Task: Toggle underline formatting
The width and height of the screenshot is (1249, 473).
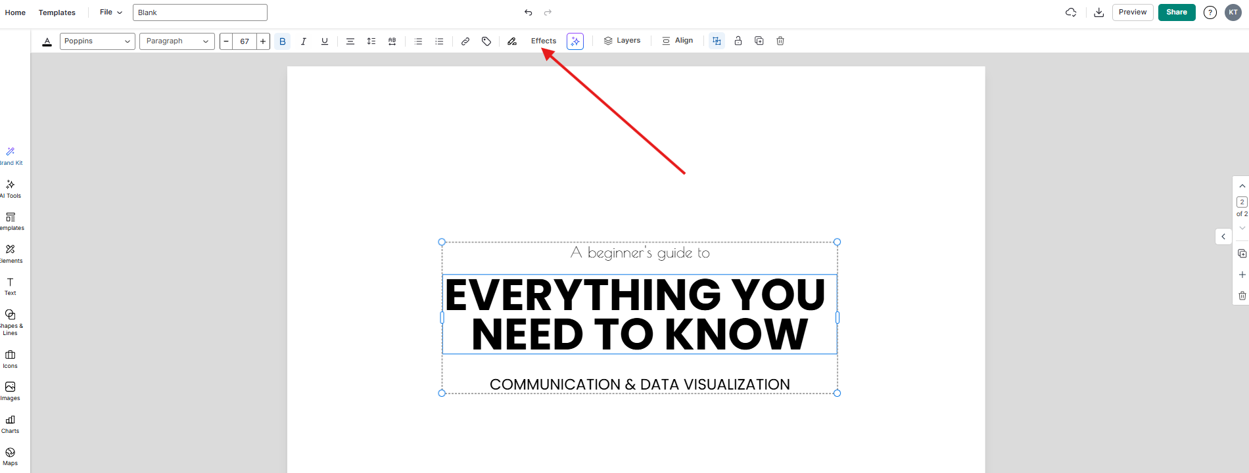Action: tap(324, 41)
